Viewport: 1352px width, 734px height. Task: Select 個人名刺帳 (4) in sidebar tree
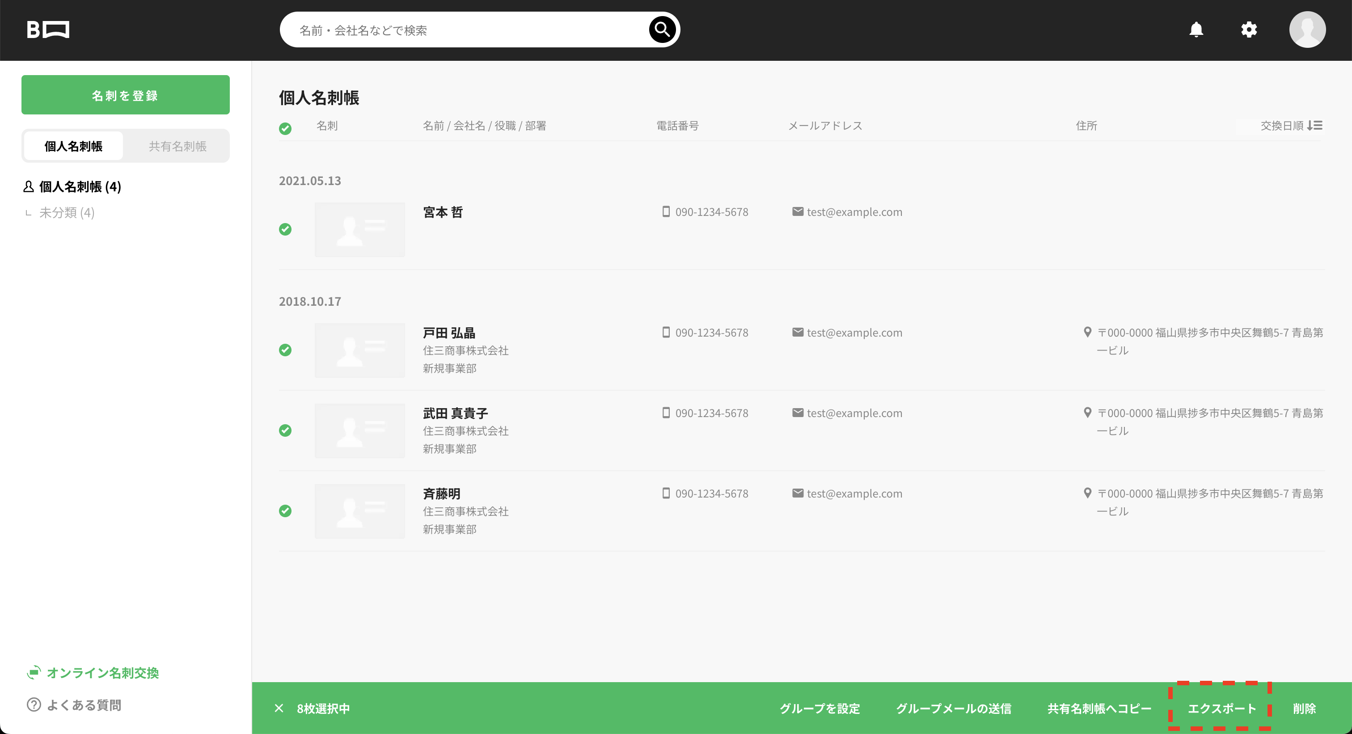coord(80,186)
